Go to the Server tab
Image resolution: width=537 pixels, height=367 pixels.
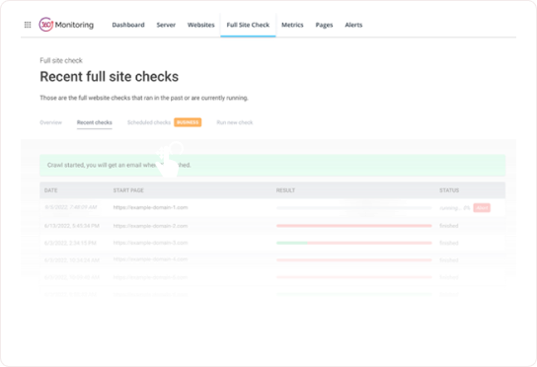pos(166,25)
